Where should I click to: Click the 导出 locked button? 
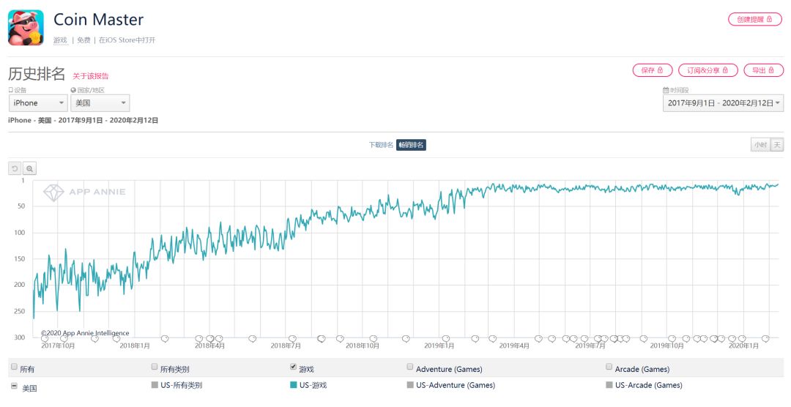click(x=763, y=70)
